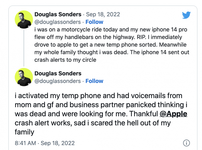Open Douglas Sonders name in reply tweet
Screen dimensions: 202x150
pyautogui.click(x=58, y=73)
